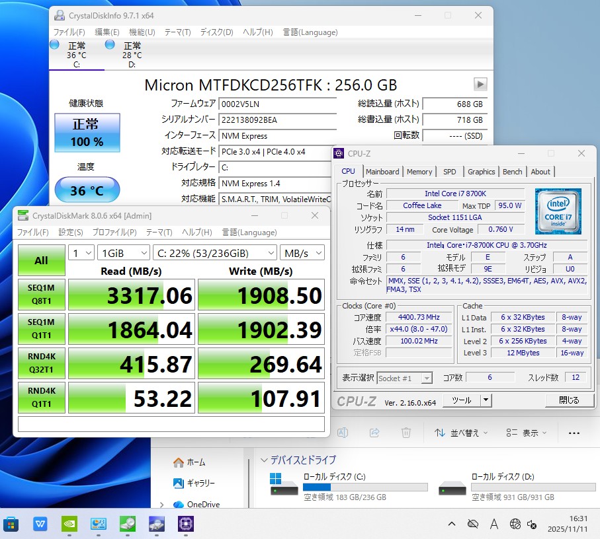
Task: Open the MB/s unit dropdown
Action: click(302, 253)
